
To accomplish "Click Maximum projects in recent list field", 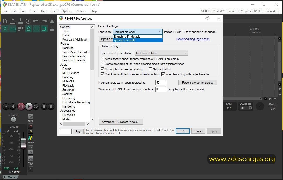I will [161, 83].
